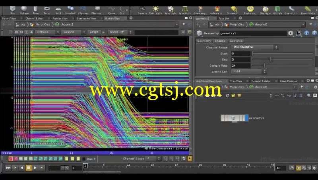Image resolution: width=318 pixels, height=180 pixels.
Task: Select the Tube shelf tool
Action: [x=35, y=10]
